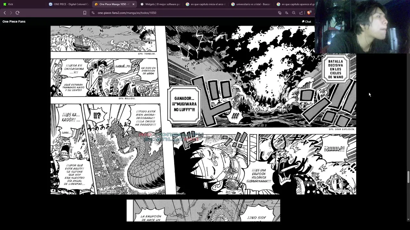Reload the current manga page

click(17, 13)
